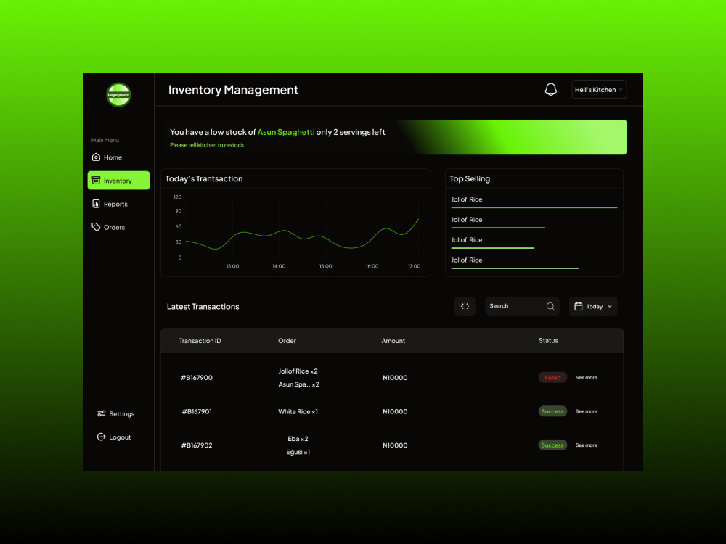Click the Top Selling title
The image size is (726, 544).
(470, 178)
